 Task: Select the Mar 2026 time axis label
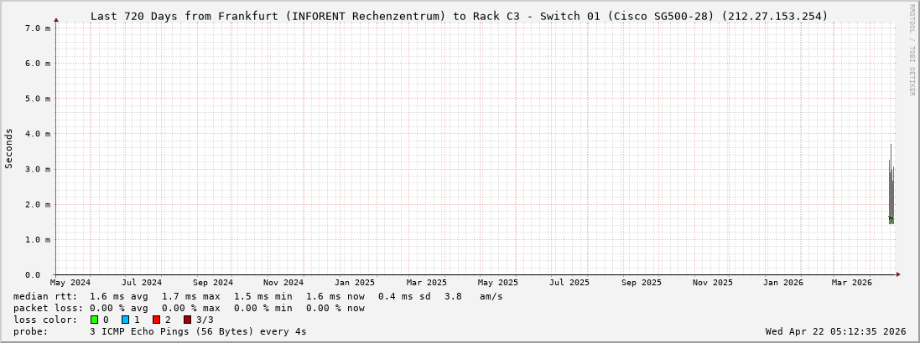tap(851, 283)
